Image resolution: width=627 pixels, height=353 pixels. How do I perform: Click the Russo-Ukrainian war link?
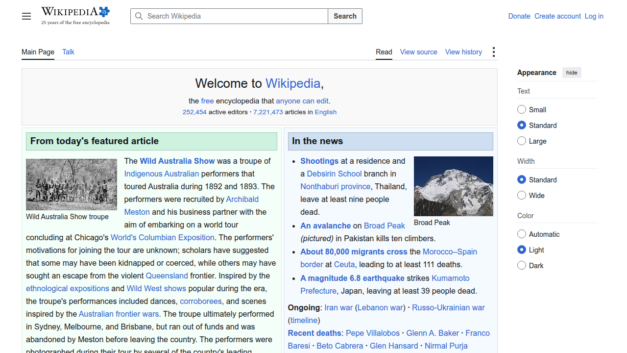[x=448, y=307]
